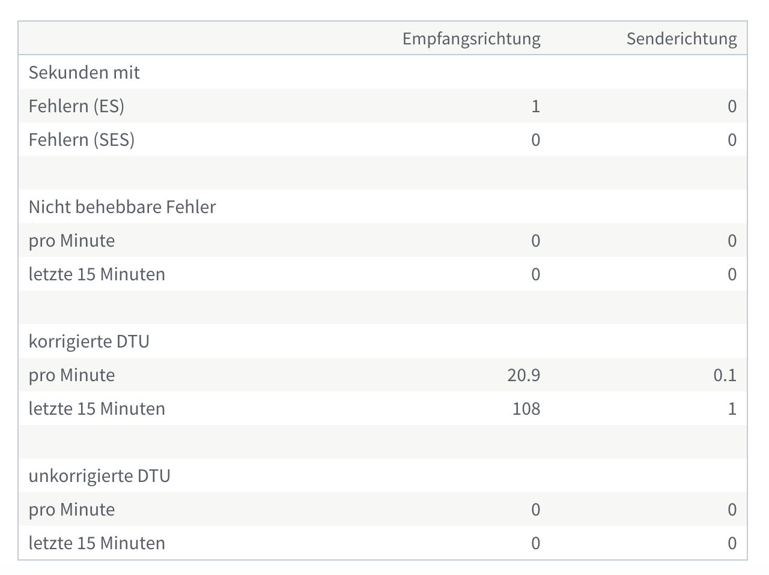This screenshot has height=575, width=769.
Task: Select the value 20.9 for korrigierte DTU
Action: click(523, 375)
